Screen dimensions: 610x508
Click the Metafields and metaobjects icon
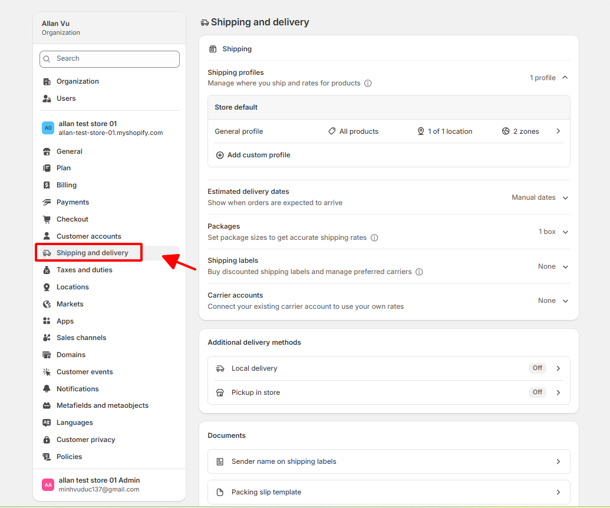click(x=47, y=405)
